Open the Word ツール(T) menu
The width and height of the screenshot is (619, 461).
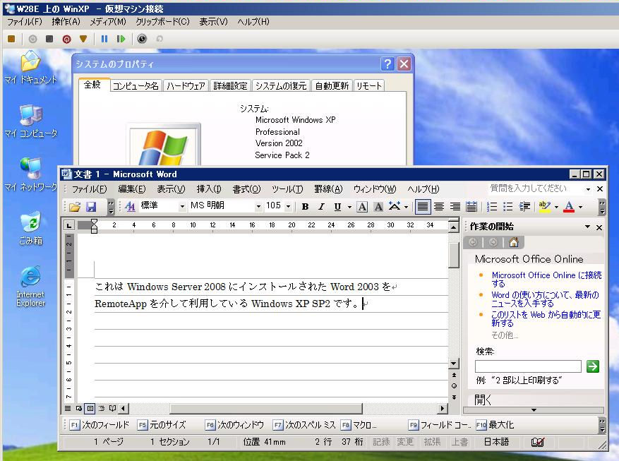(x=287, y=189)
